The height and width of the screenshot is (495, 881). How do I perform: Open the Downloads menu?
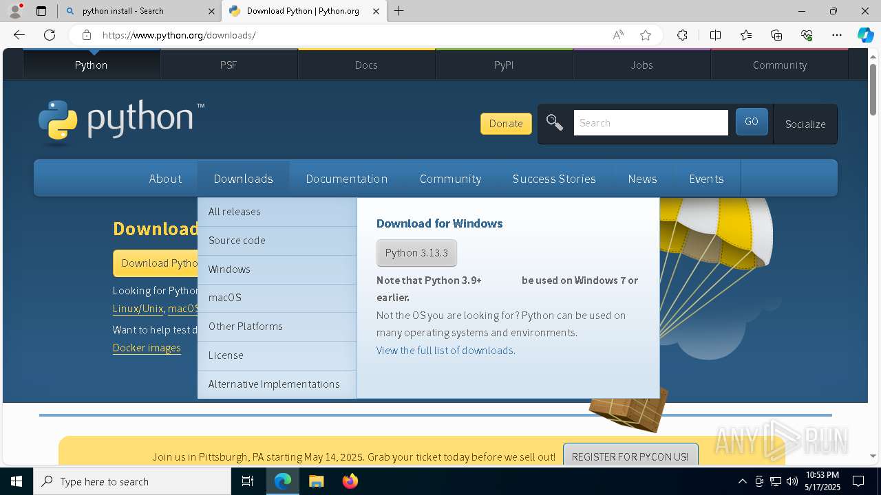243,179
